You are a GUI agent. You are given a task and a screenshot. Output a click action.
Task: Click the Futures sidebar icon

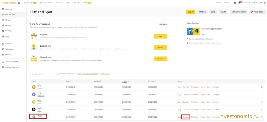[x=3, y=25]
